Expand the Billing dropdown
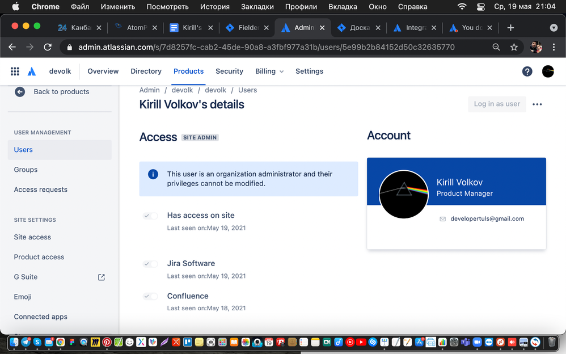 269,71
